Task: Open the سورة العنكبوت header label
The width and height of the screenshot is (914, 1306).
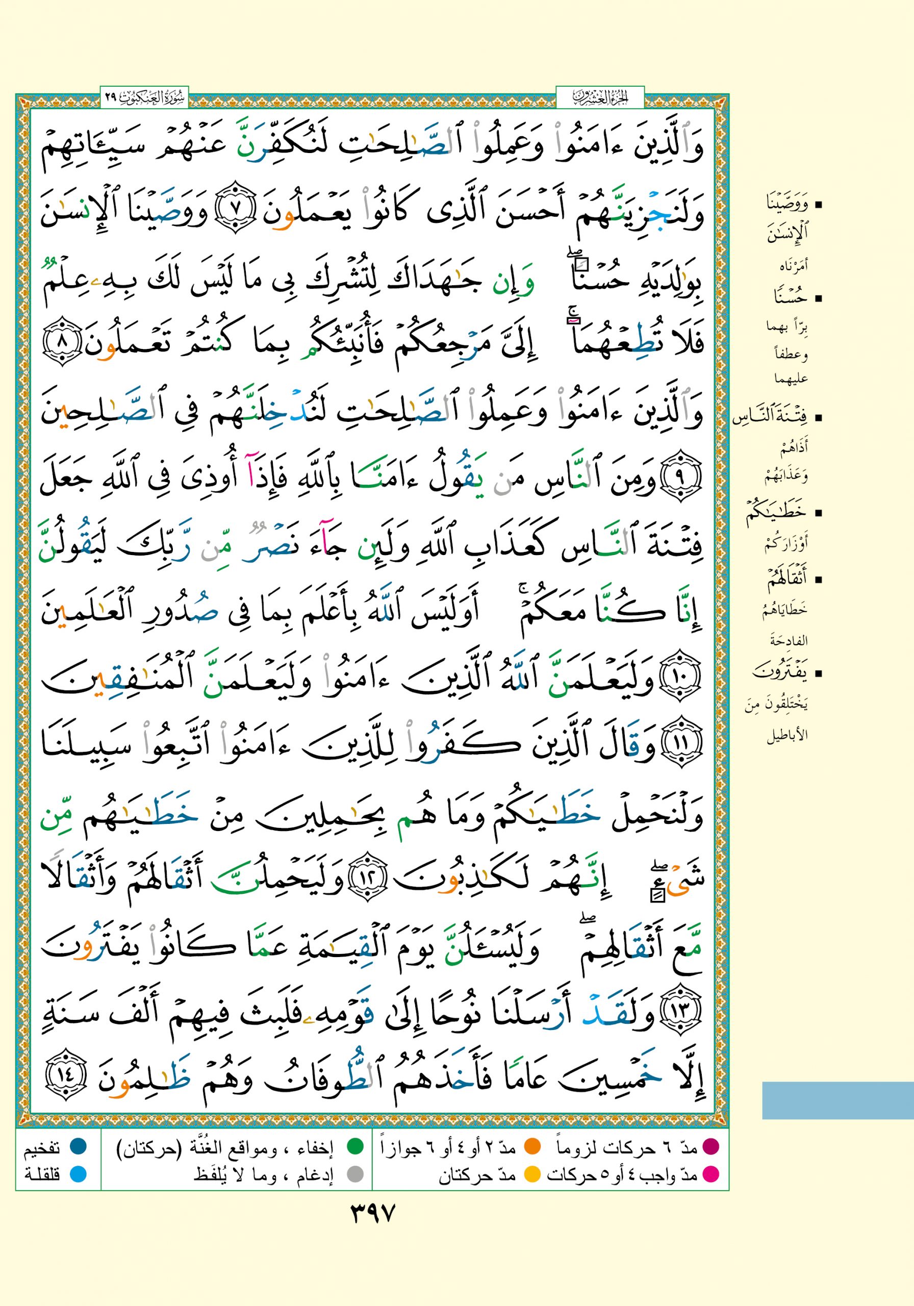Action: pos(144,97)
